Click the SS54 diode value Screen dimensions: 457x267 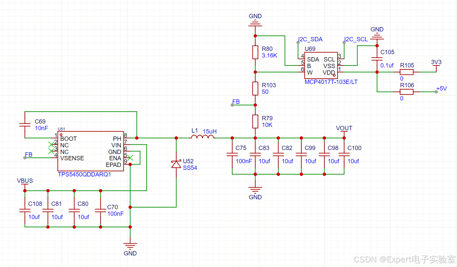(190, 168)
